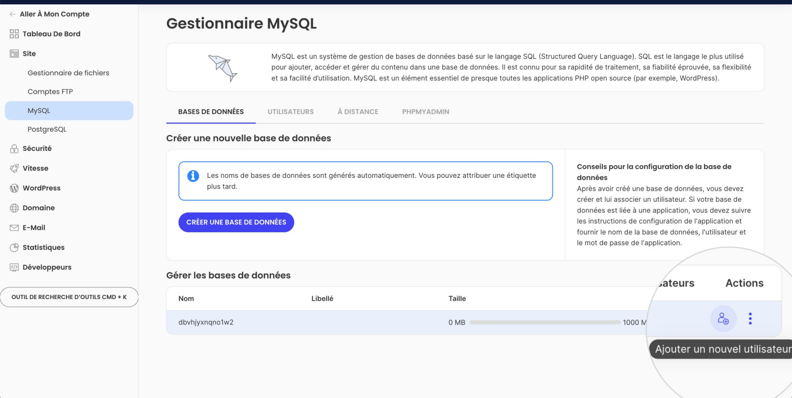Click the Gérer les bases de données heading
Screen dimensions: 792x398
click(x=229, y=275)
